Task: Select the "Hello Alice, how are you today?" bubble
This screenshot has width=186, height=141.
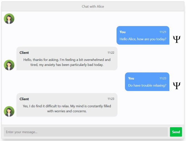Action: click(143, 39)
